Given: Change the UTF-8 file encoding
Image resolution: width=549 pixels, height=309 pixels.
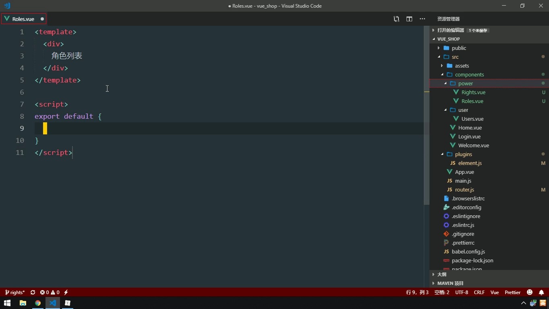Looking at the screenshot, I should click(462, 293).
